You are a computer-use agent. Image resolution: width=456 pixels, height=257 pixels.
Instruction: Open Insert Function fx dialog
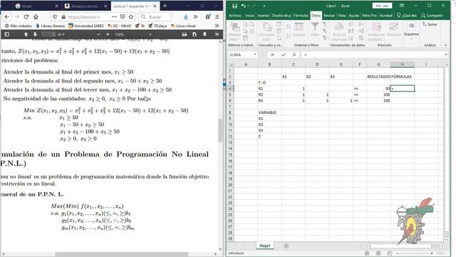tap(294, 54)
